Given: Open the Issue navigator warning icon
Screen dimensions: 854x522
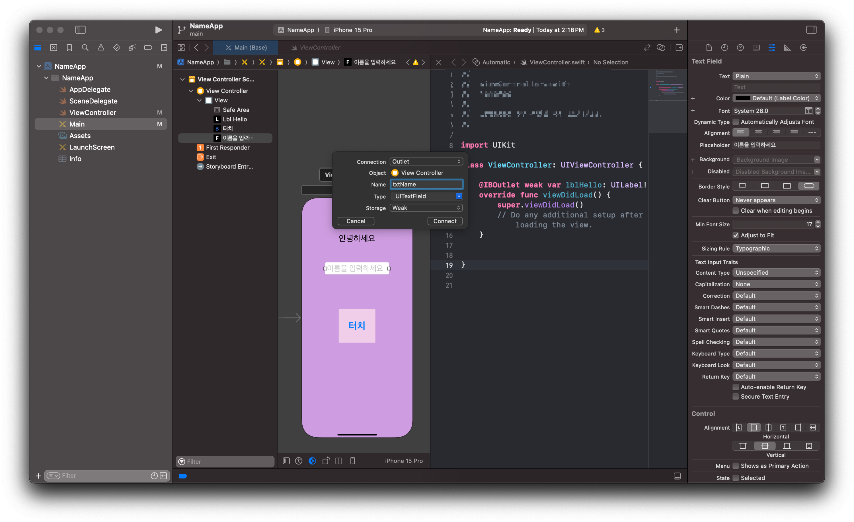Looking at the screenshot, I should [101, 47].
